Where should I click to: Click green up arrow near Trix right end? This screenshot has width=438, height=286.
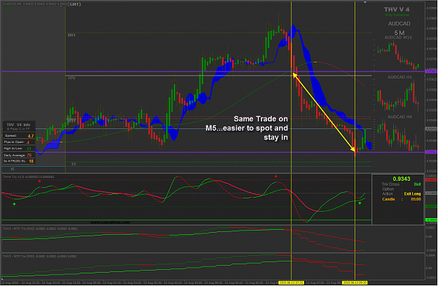click(360, 203)
